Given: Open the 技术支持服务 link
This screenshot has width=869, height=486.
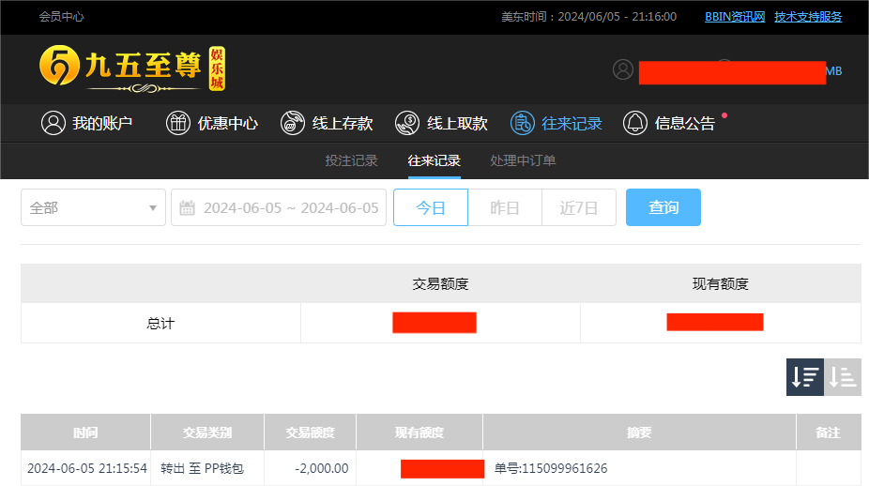Looking at the screenshot, I should pos(808,17).
